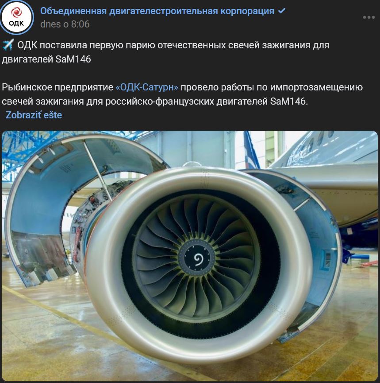
Task: Click the post timestamp dnes o 8:06
Action: coord(65,24)
